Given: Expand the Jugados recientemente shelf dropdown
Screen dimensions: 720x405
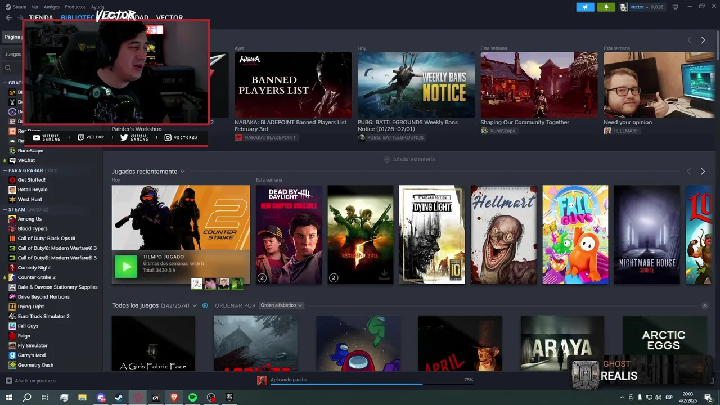Looking at the screenshot, I should tap(183, 172).
